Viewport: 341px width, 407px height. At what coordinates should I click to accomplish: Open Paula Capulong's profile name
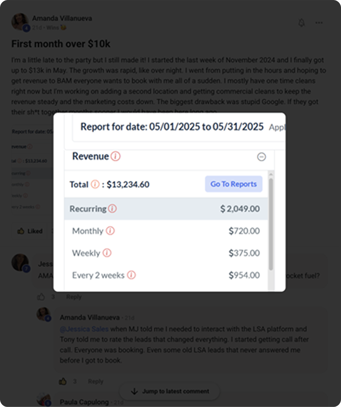[x=84, y=402]
